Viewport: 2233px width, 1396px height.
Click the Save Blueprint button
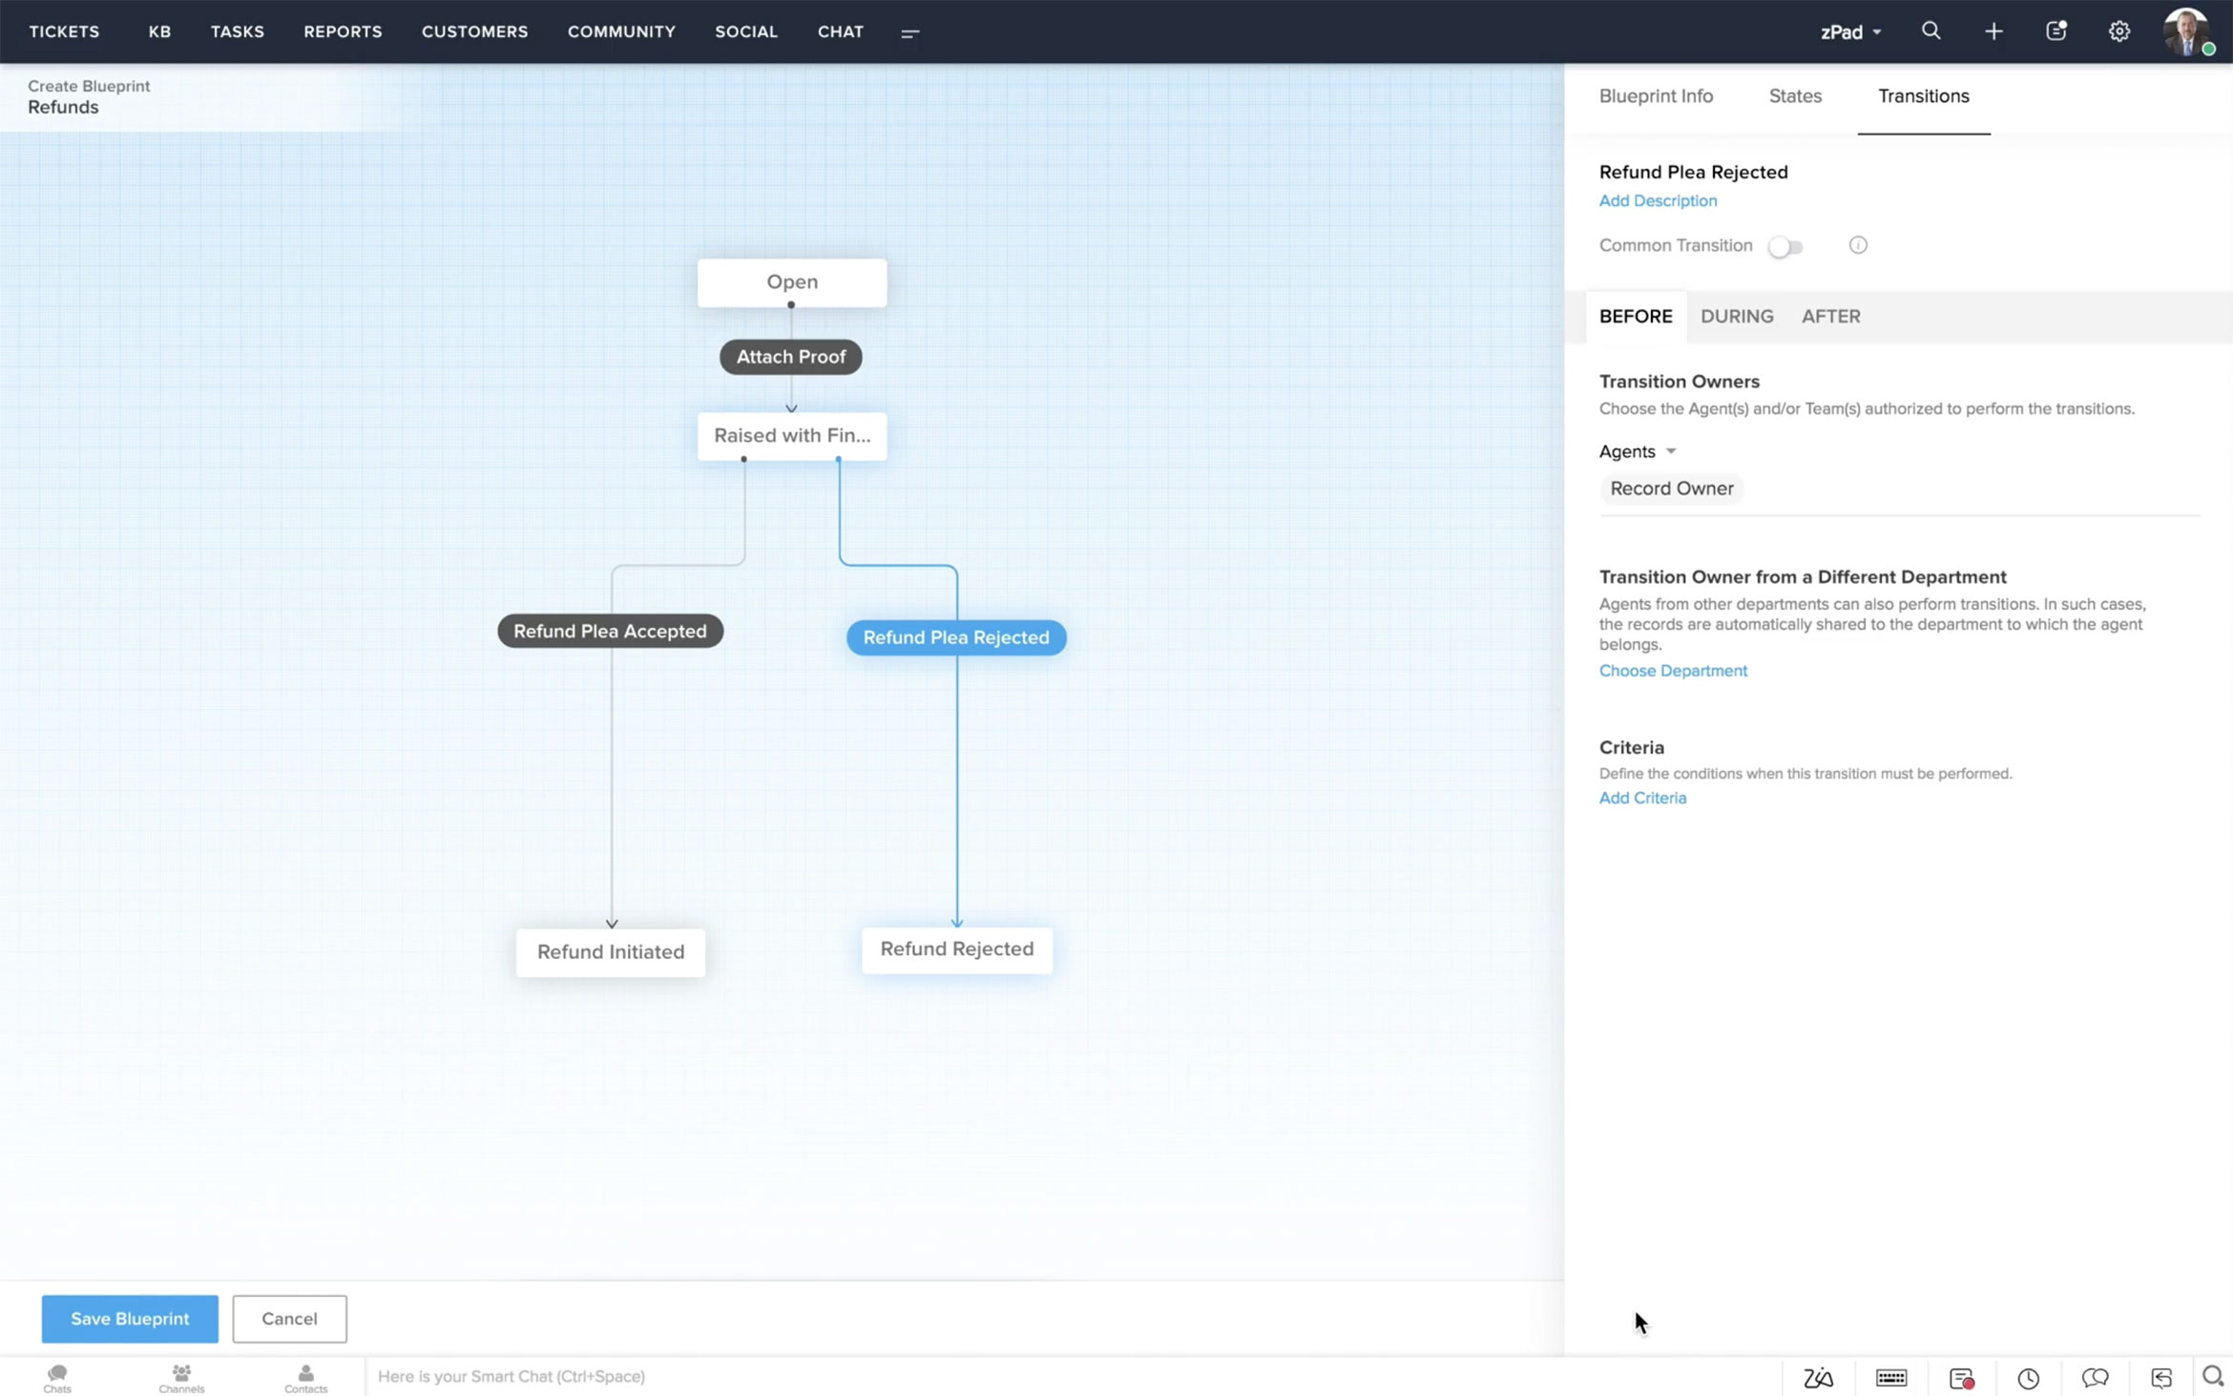pyautogui.click(x=130, y=1318)
